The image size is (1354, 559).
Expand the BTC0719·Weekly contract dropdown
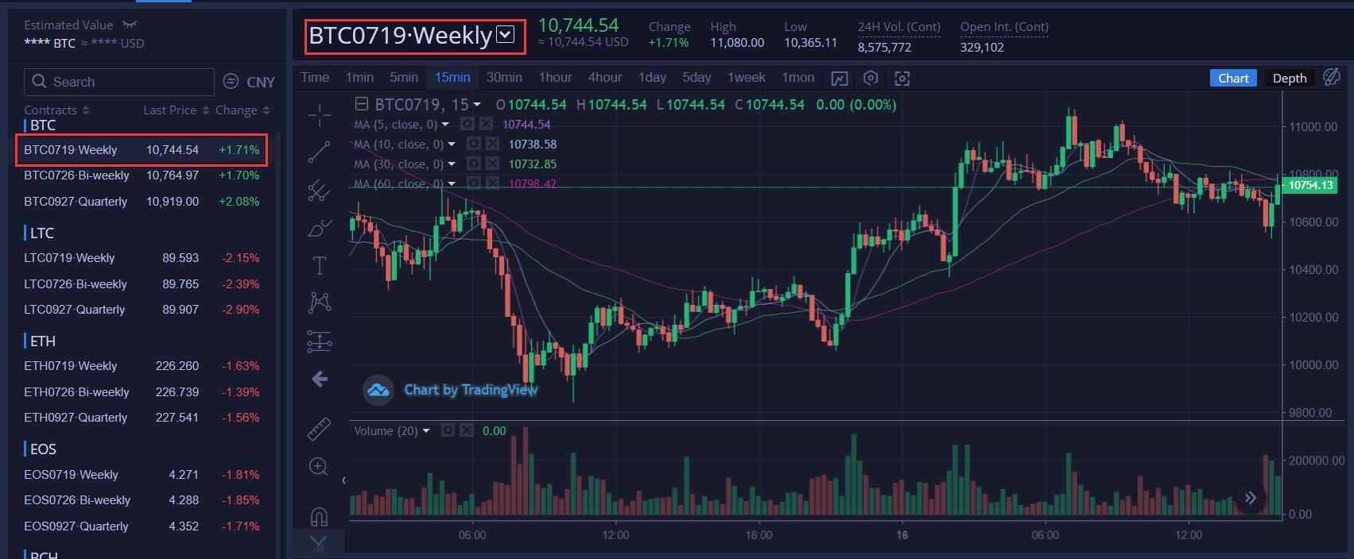[506, 35]
